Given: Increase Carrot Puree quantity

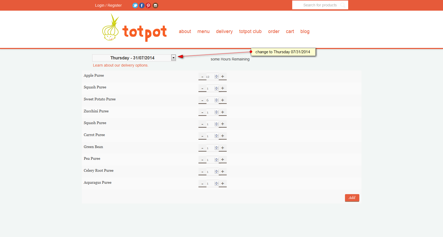Looking at the screenshot, I should (x=223, y=136).
